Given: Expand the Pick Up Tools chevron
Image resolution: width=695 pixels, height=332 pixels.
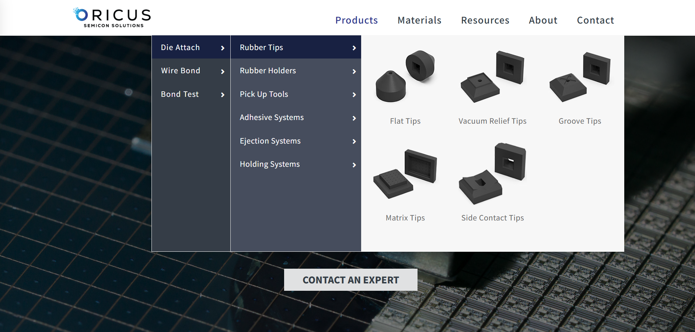Looking at the screenshot, I should click(x=354, y=95).
